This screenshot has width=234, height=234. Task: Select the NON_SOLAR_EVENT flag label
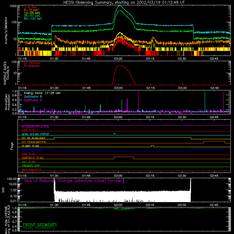35,134
